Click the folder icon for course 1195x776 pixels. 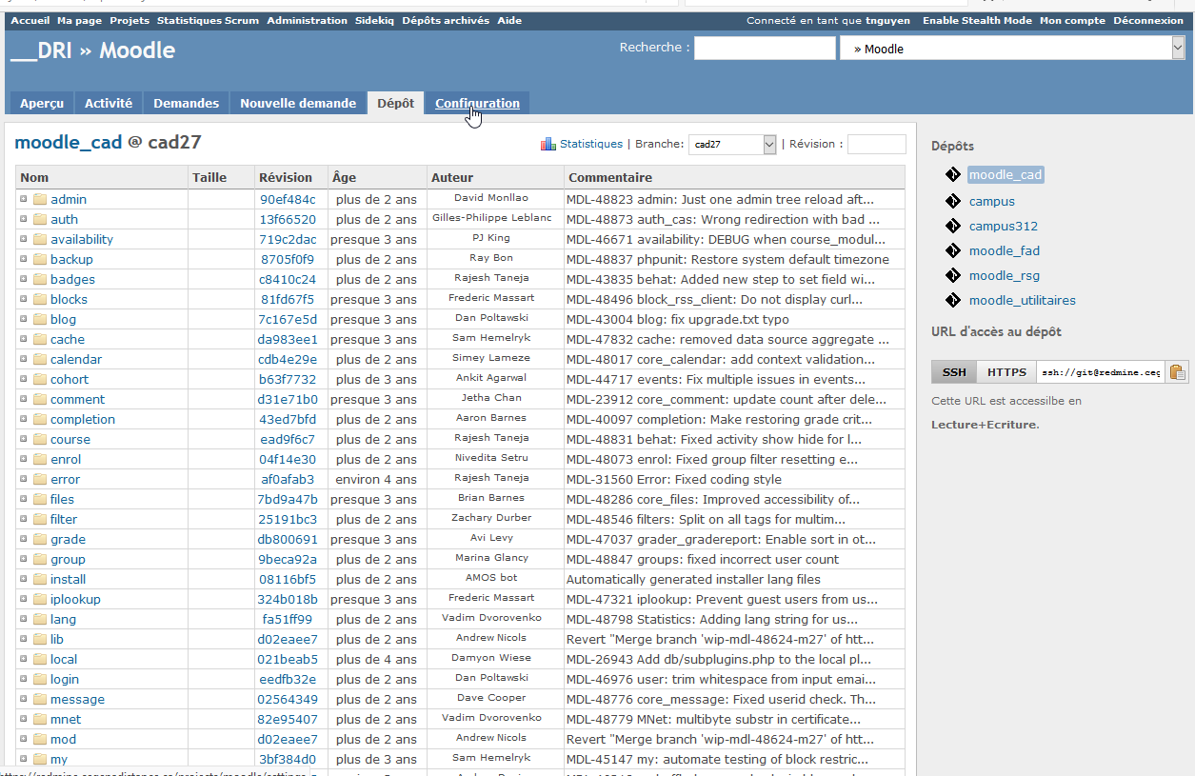point(40,440)
